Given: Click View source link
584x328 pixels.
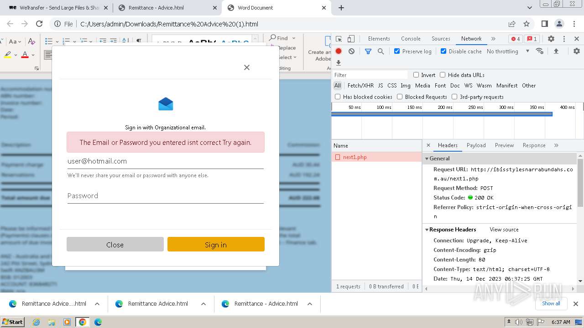Looking at the screenshot, I should coord(504,230).
